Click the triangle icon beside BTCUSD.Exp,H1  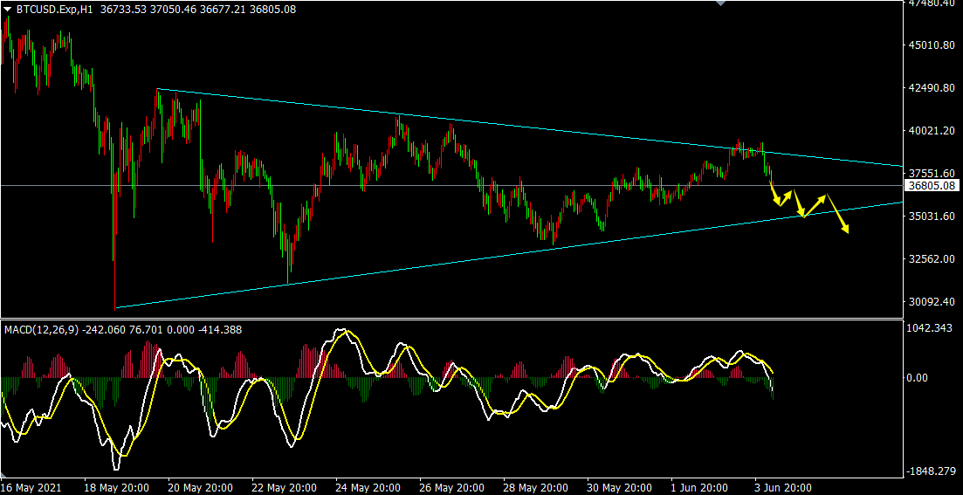(8, 9)
